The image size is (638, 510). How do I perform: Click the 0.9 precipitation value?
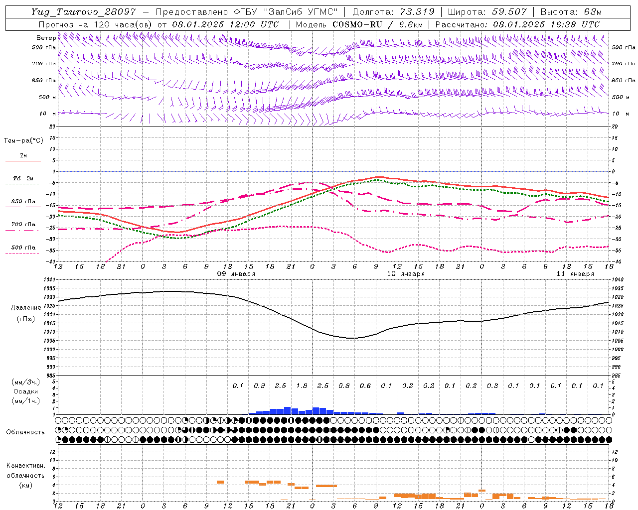[259, 385]
